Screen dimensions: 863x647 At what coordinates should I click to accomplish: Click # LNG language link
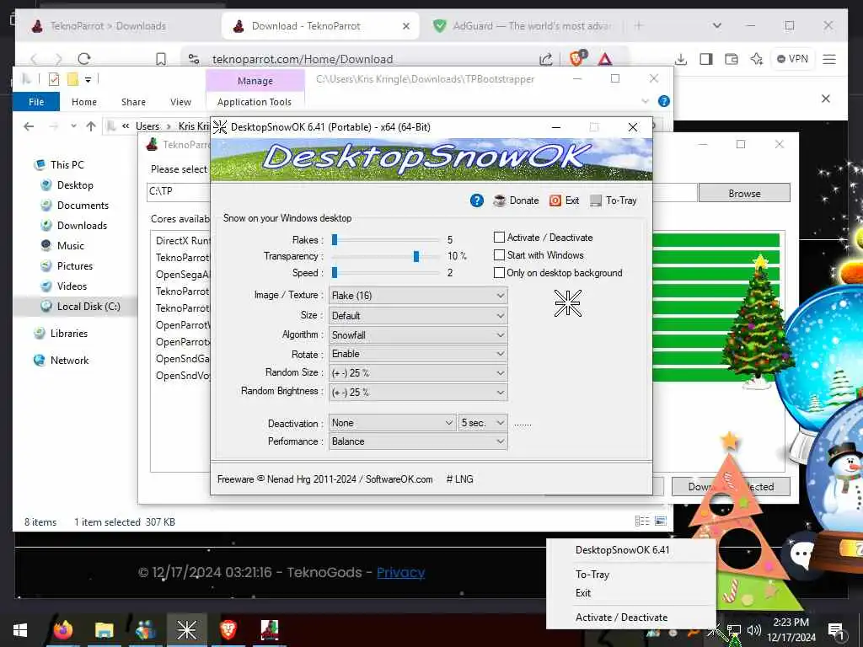click(x=459, y=479)
